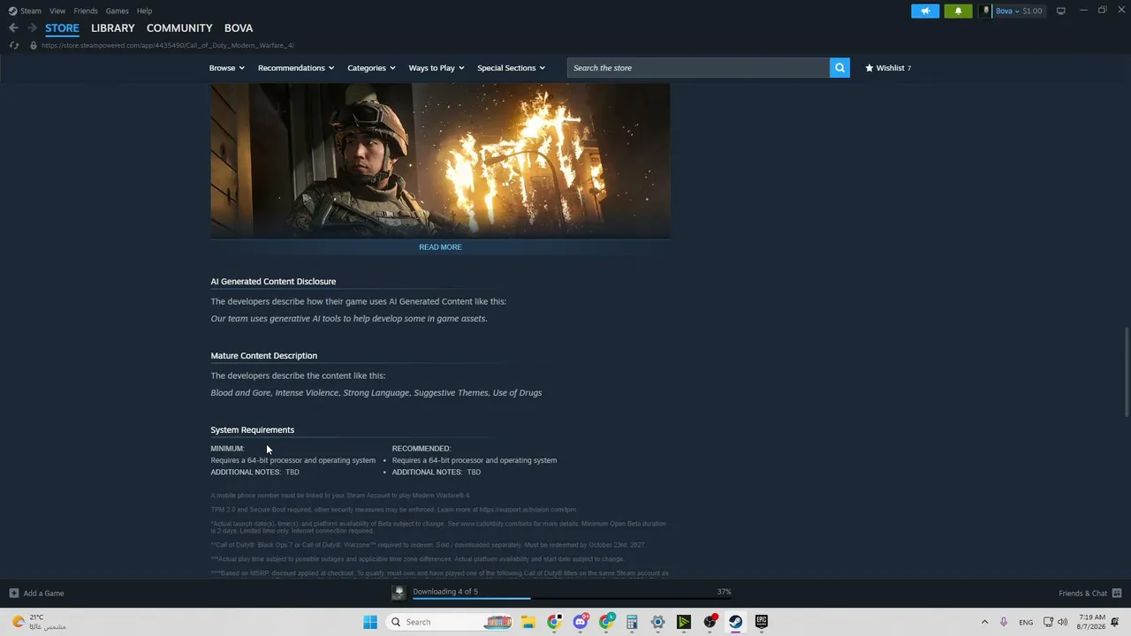
Task: Expand the Recommendations dropdown
Action: click(296, 68)
